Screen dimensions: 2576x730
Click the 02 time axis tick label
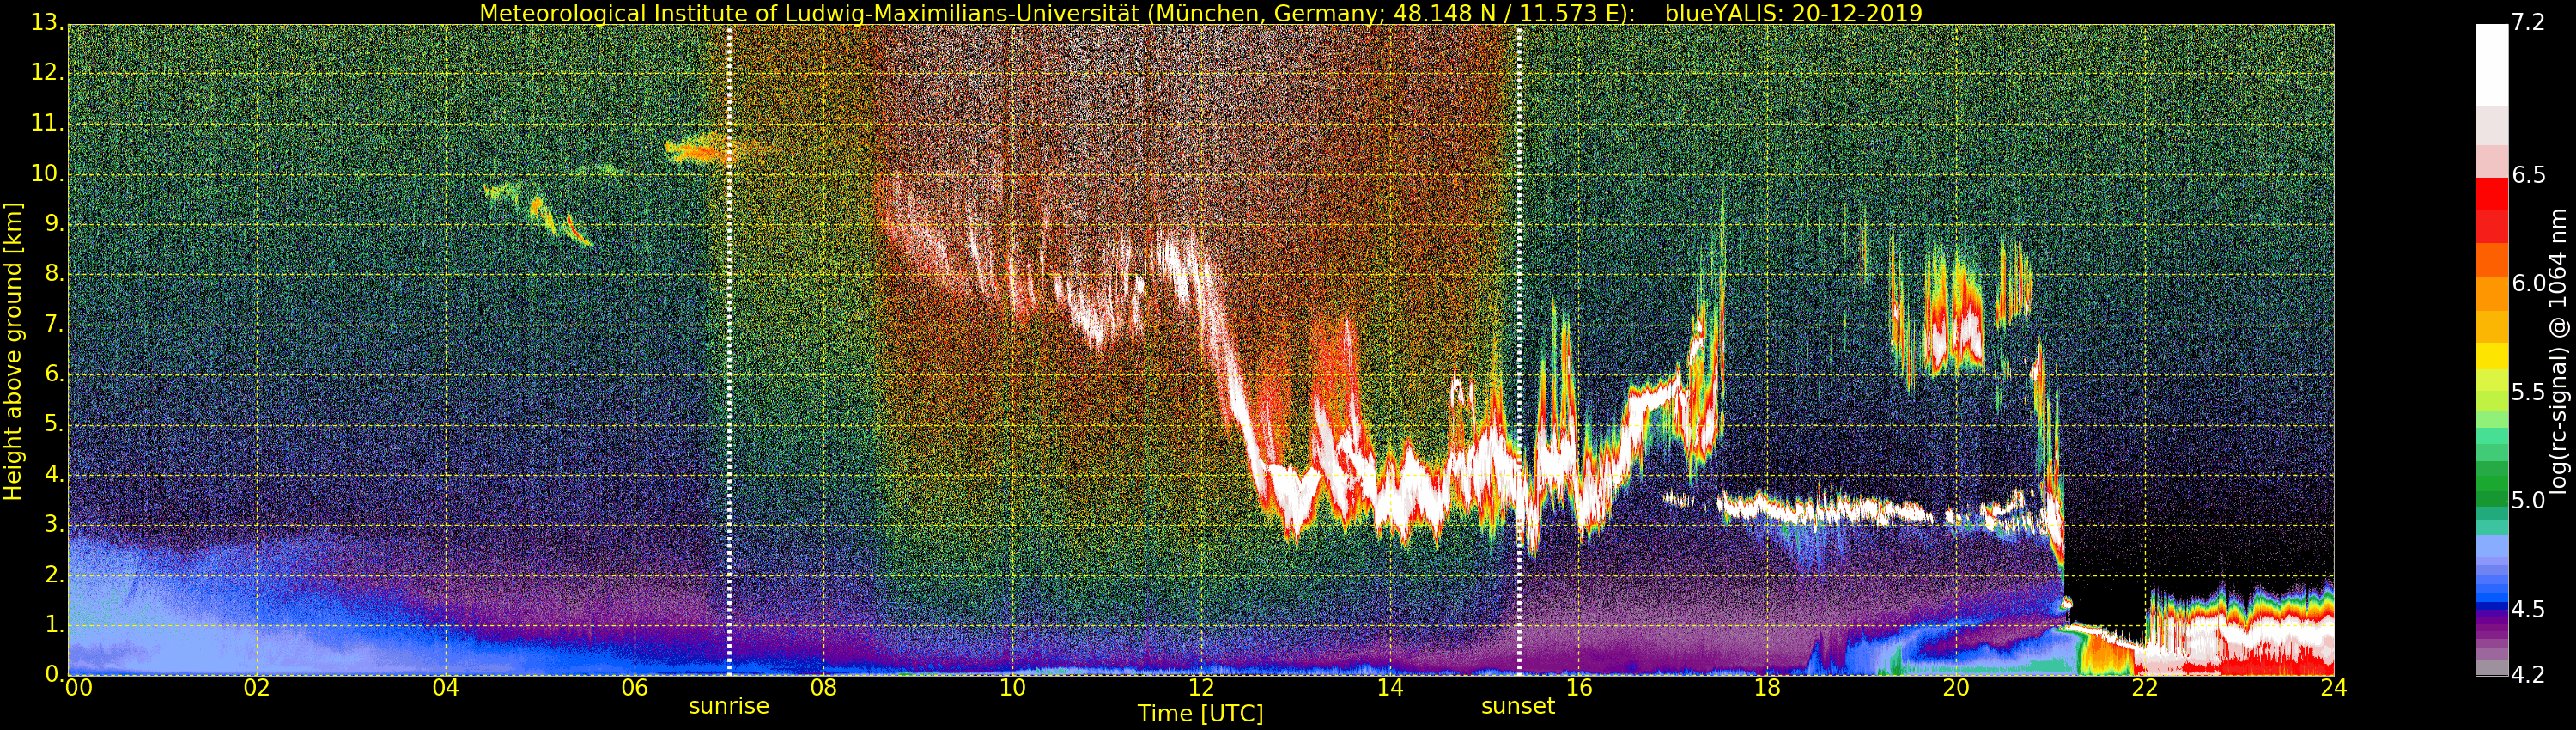pos(257,687)
